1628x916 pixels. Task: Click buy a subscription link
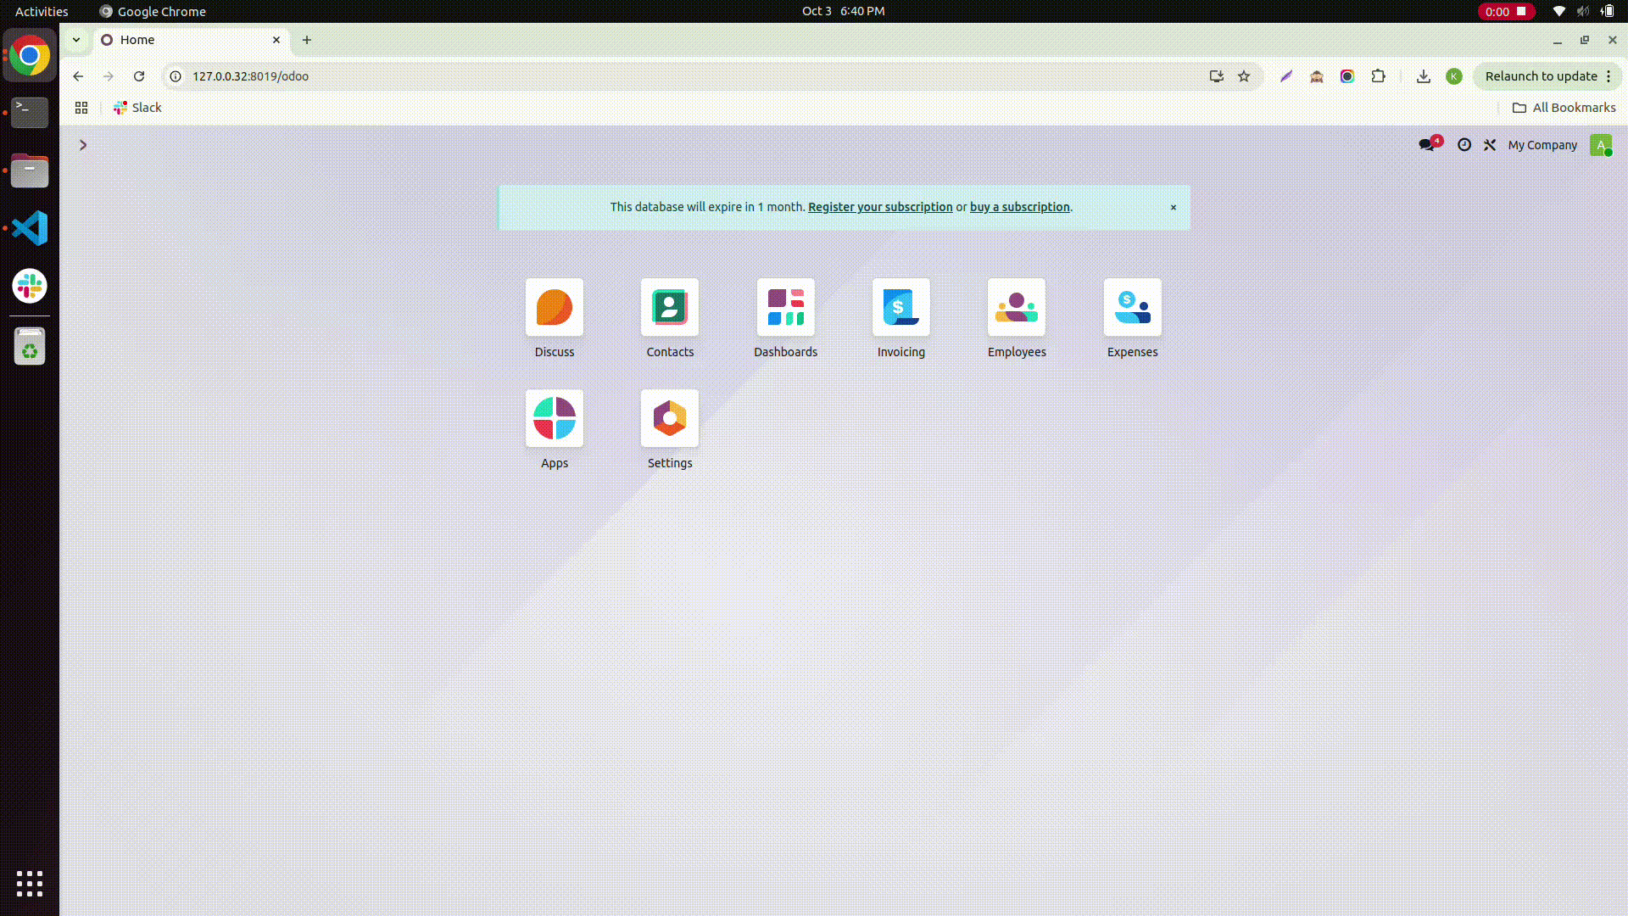click(1019, 207)
